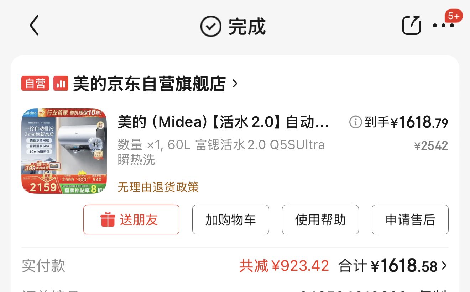Expand the store chevron after 旗舰店
This screenshot has height=292, width=470.
(234, 84)
